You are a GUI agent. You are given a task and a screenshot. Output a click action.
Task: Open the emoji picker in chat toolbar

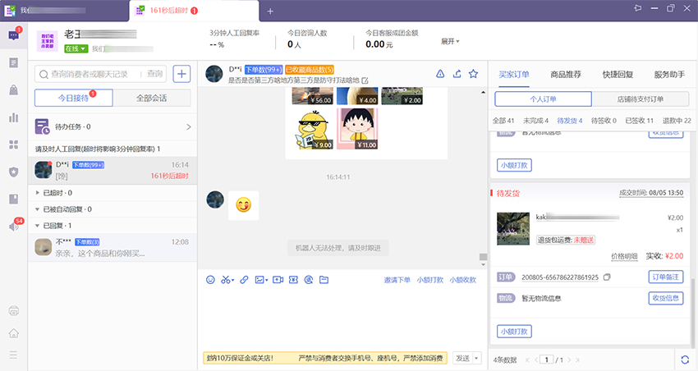tap(212, 280)
